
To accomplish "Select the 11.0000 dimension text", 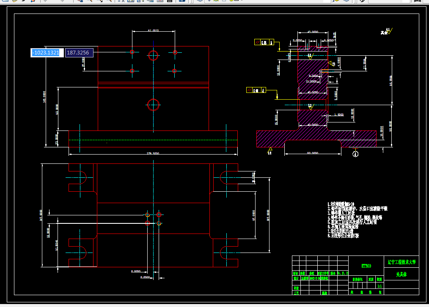I will [x=311, y=81].
